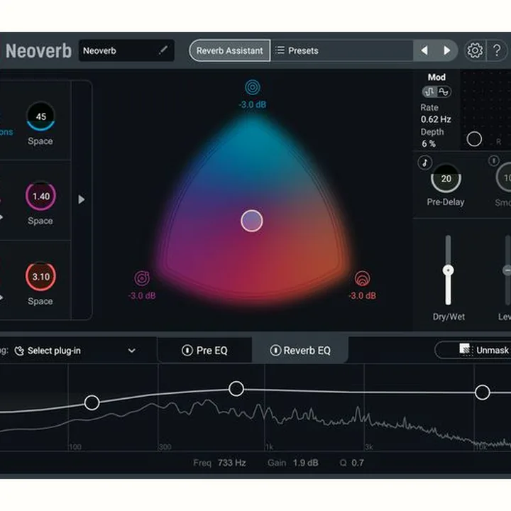
Task: Go to previous preset with left arrow
Action: point(424,50)
